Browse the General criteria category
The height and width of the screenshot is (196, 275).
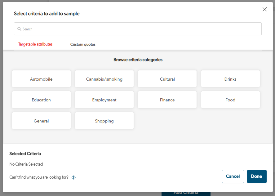[41, 121]
